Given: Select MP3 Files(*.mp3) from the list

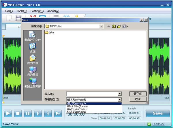Looking at the screenshot, I should tap(94, 103).
